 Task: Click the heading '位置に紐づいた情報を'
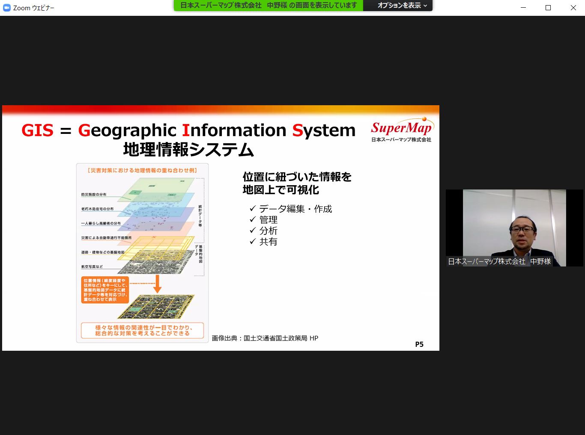point(297,177)
